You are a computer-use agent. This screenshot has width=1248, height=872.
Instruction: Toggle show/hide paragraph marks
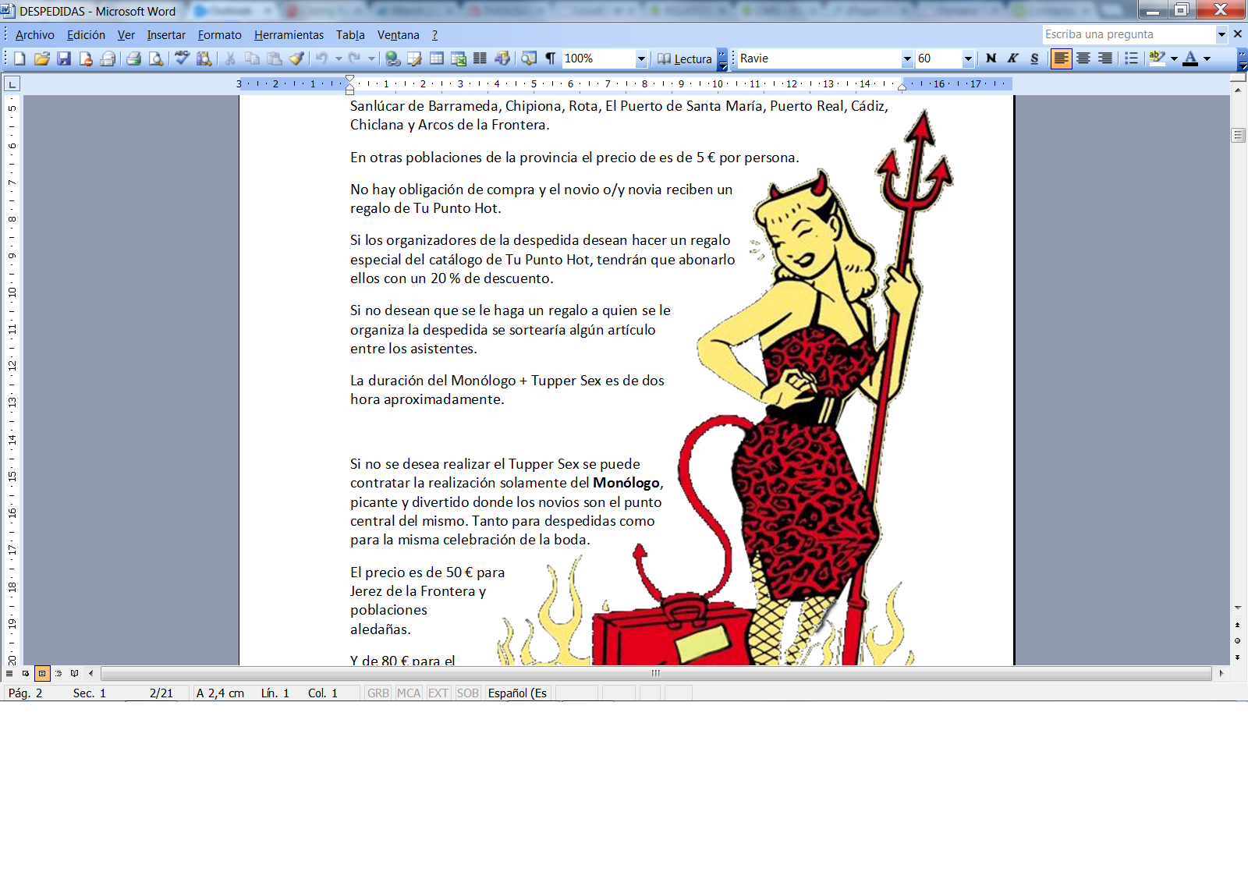(x=551, y=58)
